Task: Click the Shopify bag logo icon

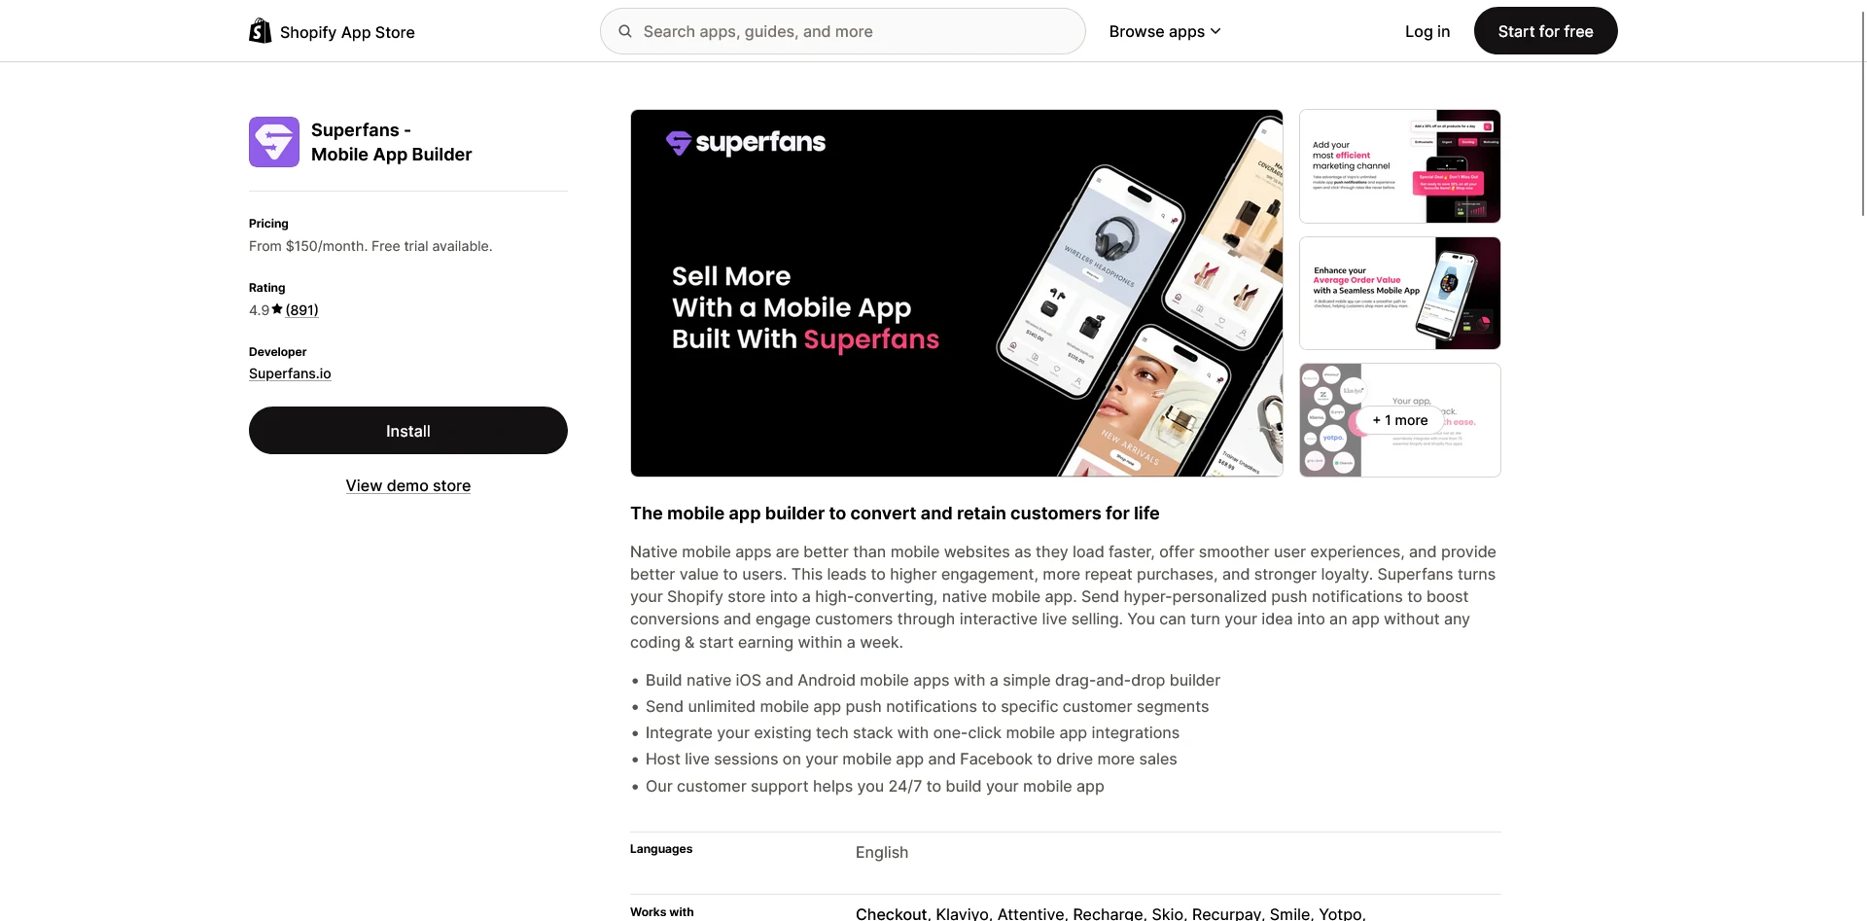Action: [x=260, y=31]
